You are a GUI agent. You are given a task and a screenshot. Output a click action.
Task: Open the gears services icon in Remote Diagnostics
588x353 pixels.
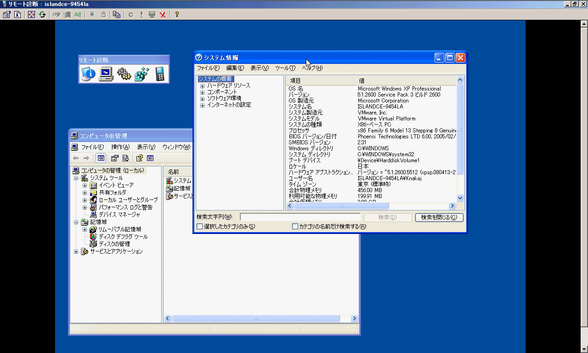coord(124,74)
